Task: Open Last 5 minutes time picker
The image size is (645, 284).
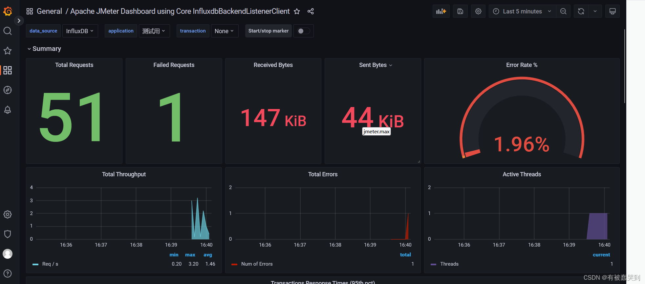Action: pos(523,11)
